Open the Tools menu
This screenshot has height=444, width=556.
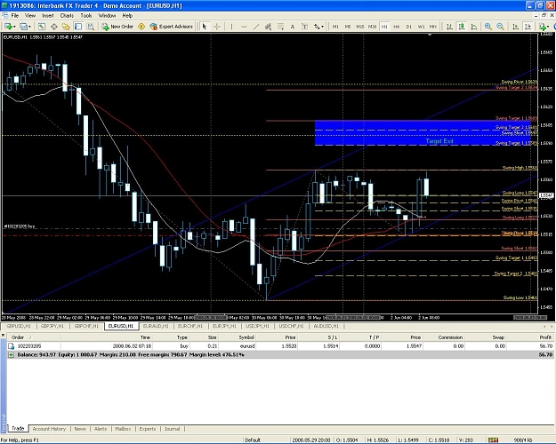tap(85, 16)
